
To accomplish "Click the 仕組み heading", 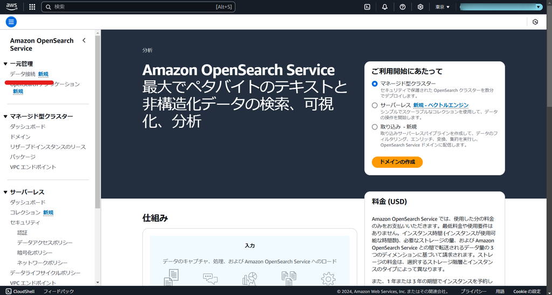I will point(155,218).
